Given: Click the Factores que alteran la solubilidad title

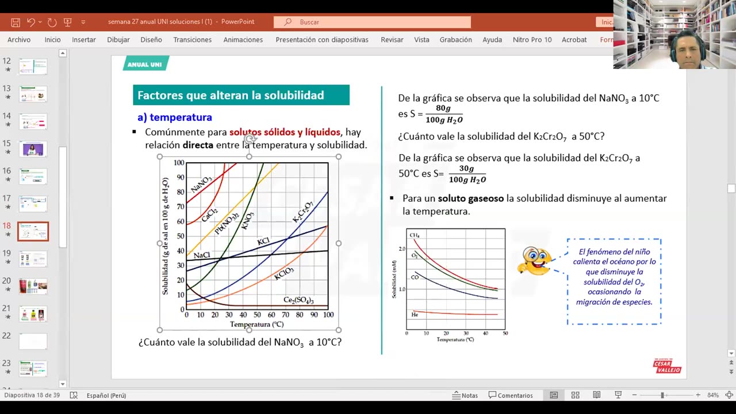Looking at the screenshot, I should 241,95.
